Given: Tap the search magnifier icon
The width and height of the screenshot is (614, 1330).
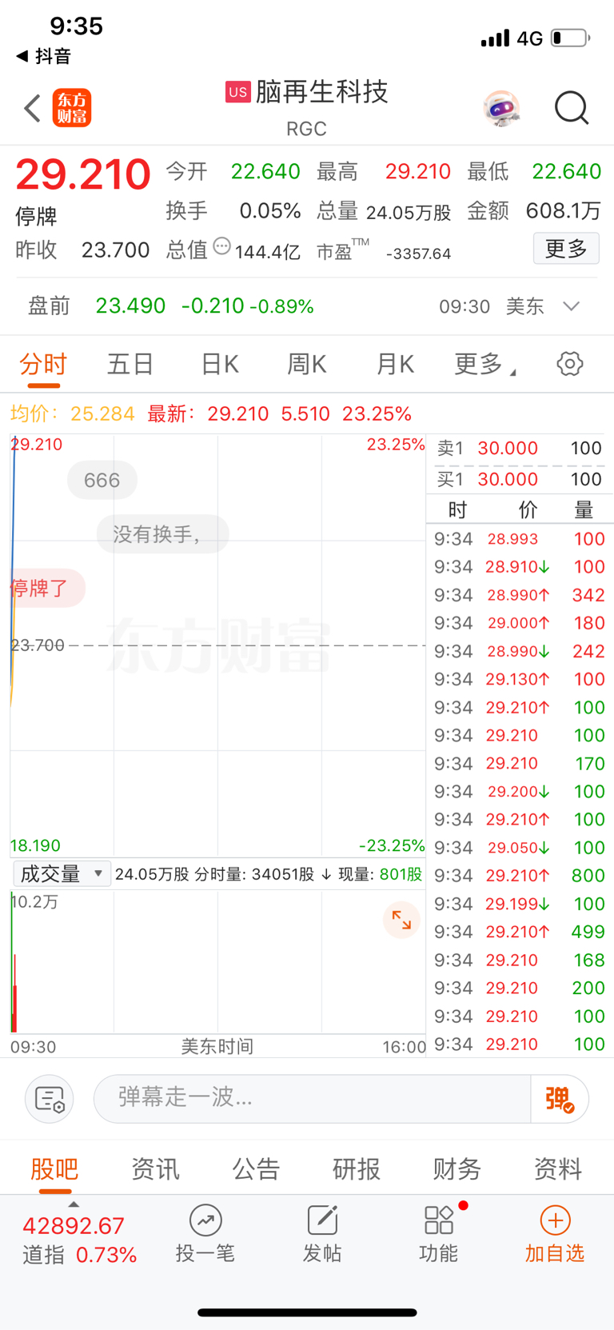Looking at the screenshot, I should click(572, 108).
